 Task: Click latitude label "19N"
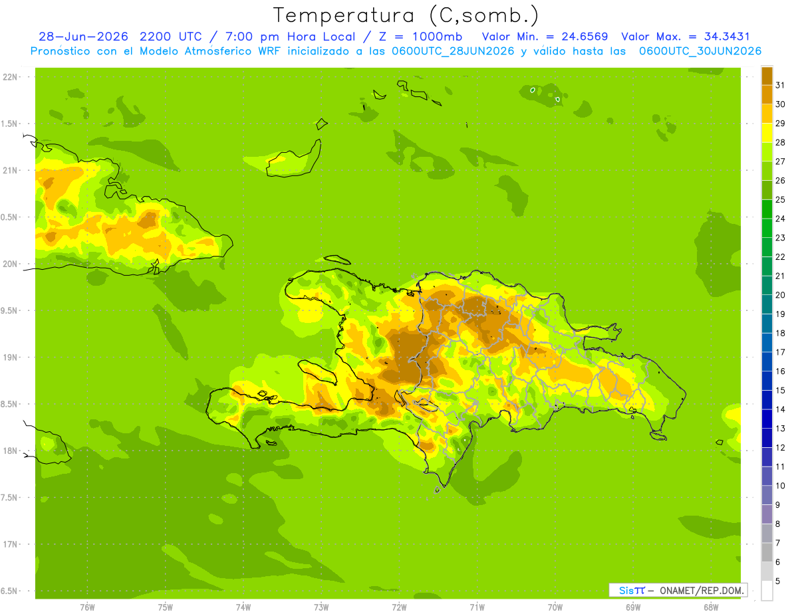pyautogui.click(x=10, y=358)
